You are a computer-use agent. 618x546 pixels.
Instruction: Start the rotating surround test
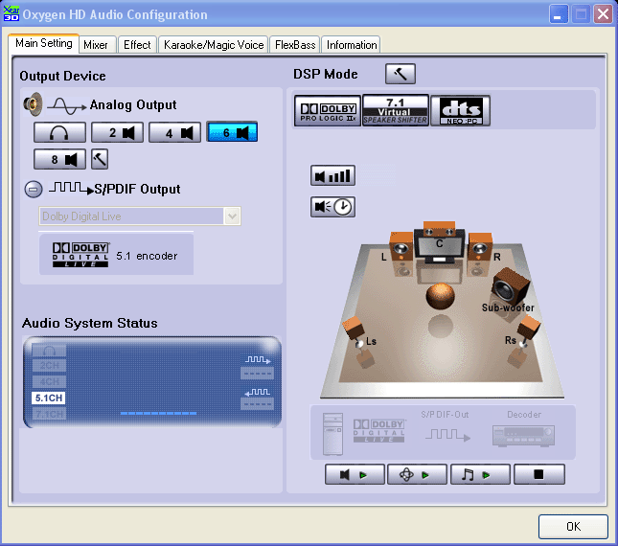click(417, 475)
